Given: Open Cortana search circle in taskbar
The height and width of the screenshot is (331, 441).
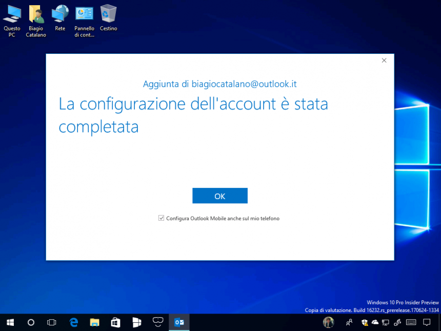Looking at the screenshot, I should tap(31, 322).
